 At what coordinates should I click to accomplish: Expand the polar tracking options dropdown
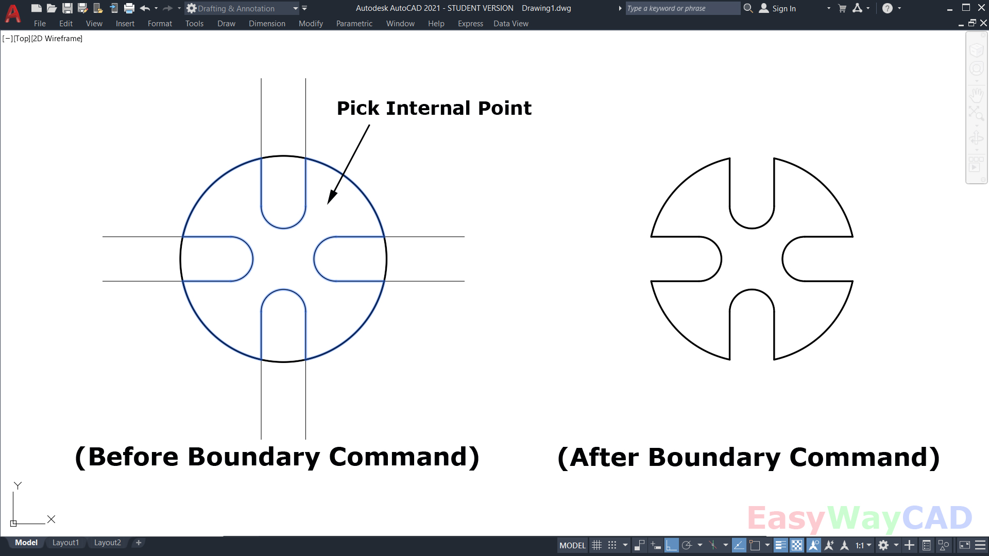[x=700, y=545]
